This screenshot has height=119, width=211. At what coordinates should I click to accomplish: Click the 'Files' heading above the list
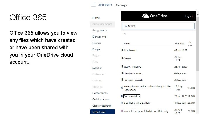click(x=125, y=34)
